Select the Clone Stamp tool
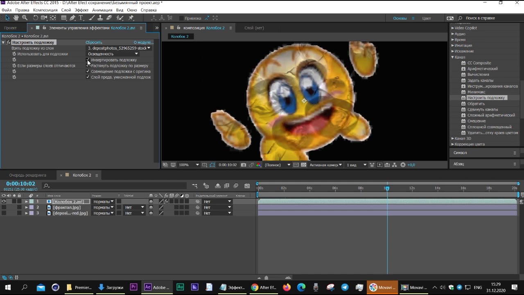524x295 pixels. [100, 18]
